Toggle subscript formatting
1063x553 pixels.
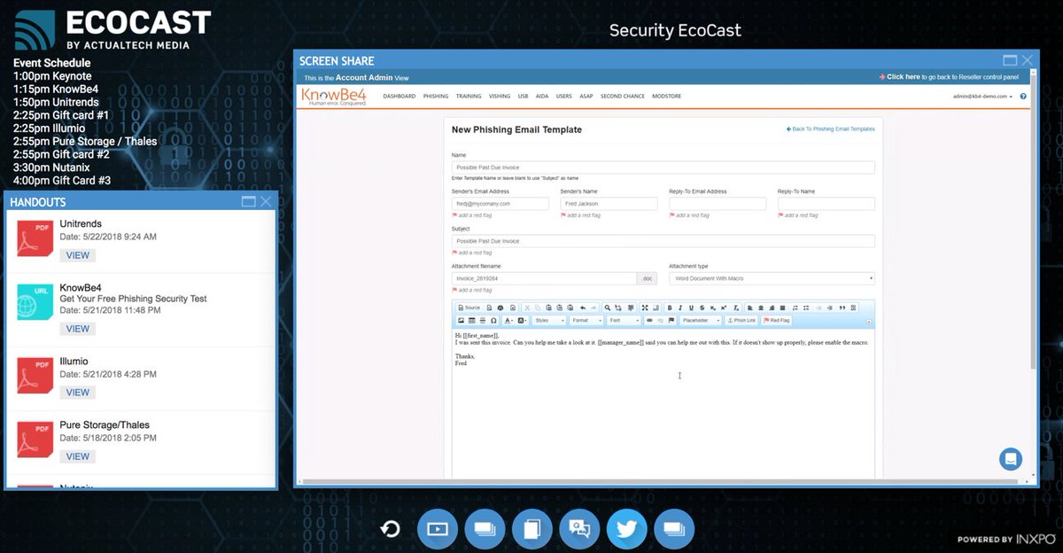pyautogui.click(x=713, y=308)
